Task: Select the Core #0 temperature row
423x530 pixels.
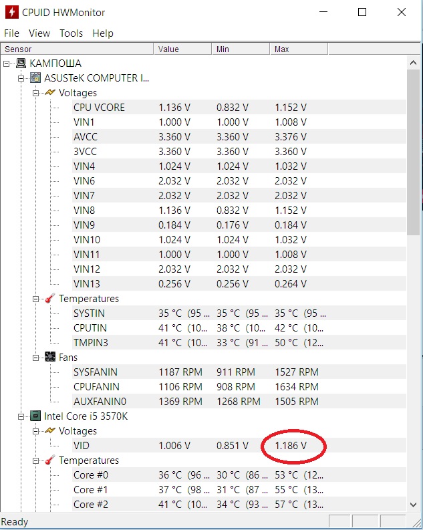Action: coord(239,475)
